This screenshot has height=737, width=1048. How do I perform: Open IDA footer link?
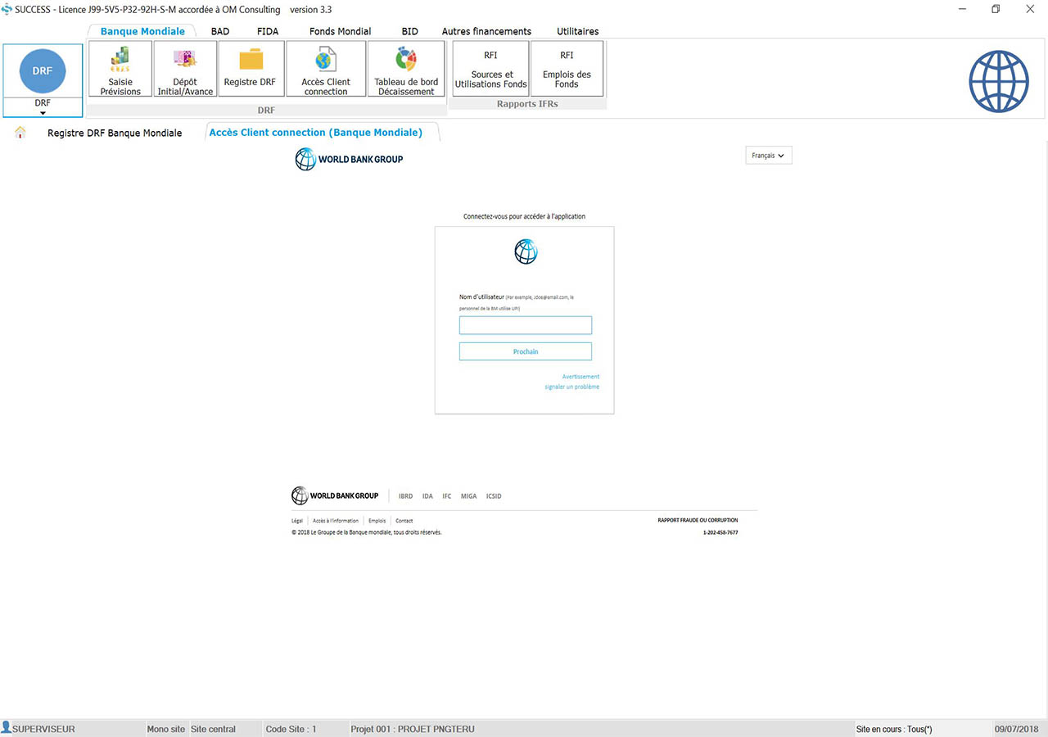(427, 496)
